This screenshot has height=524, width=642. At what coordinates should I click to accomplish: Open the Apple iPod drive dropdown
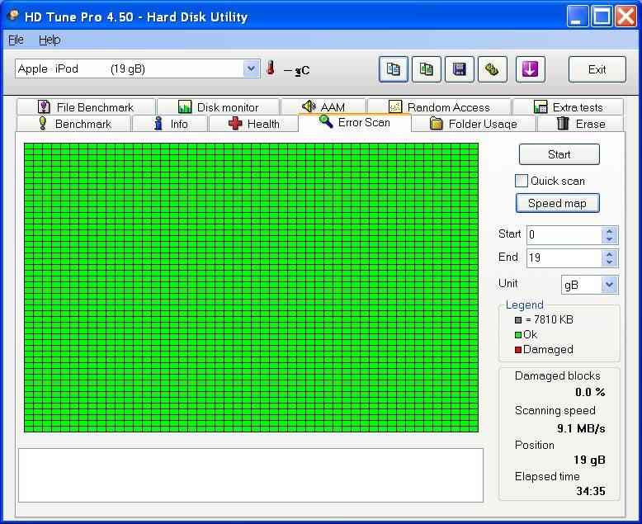point(252,69)
